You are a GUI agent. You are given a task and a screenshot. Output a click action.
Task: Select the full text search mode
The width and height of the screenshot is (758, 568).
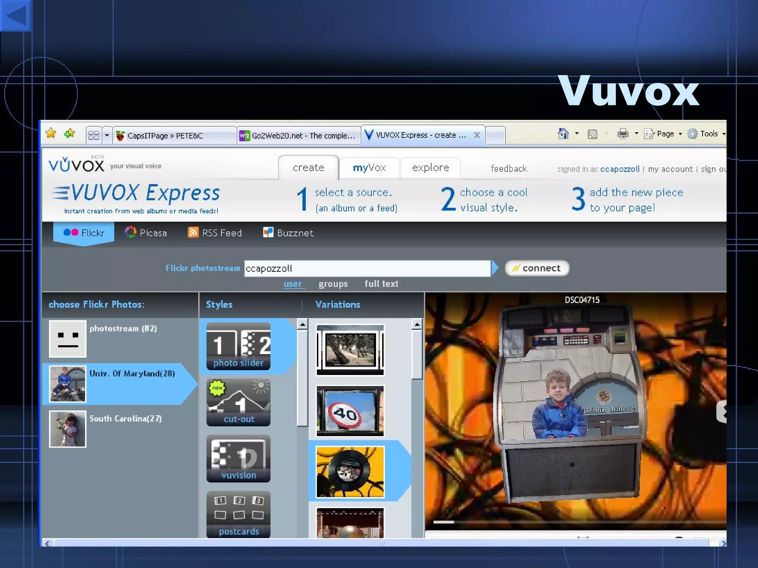pos(381,284)
